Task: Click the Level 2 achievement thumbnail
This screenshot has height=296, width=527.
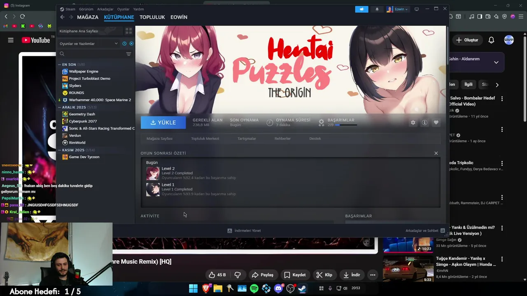Action: (x=153, y=173)
